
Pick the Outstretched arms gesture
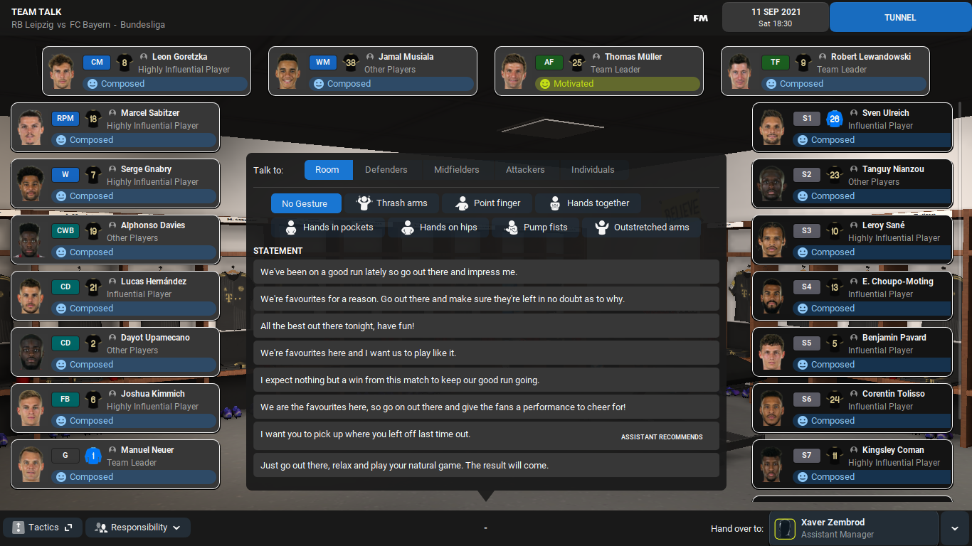[641, 227]
